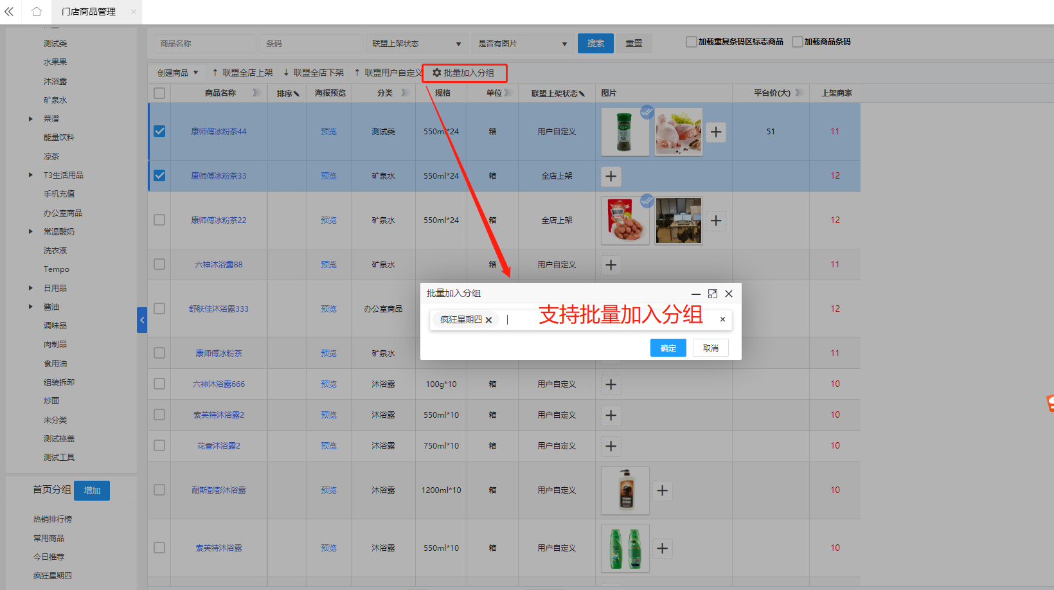
Task: Remove the 疯狂星期四 tag in dialog
Action: click(489, 320)
